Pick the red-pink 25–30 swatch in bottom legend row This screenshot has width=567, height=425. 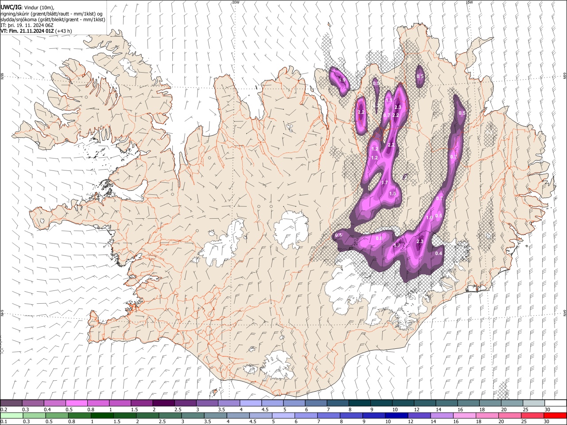coord(532,416)
